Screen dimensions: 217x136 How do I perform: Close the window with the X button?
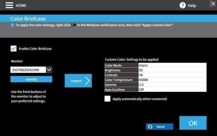(x=213, y=4)
